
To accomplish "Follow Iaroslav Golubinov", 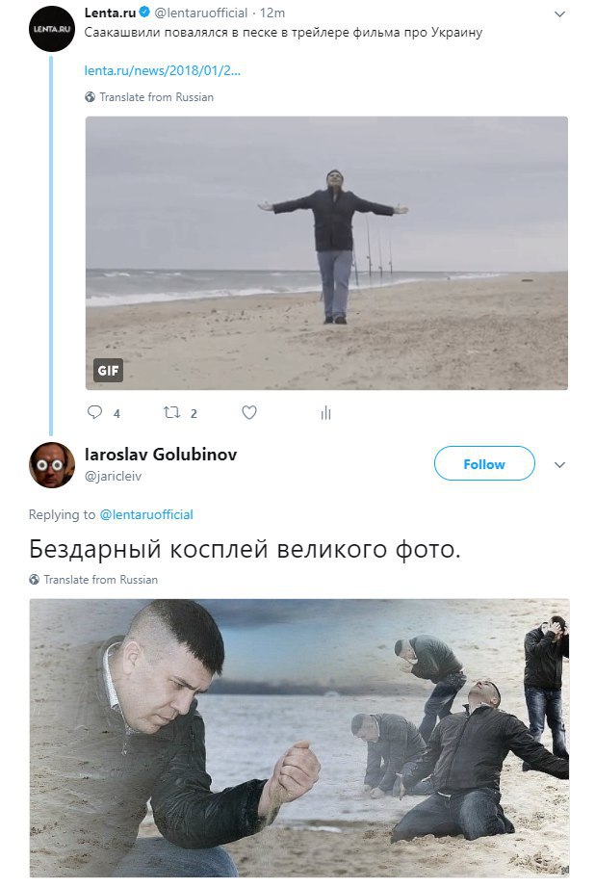I will tap(484, 464).
